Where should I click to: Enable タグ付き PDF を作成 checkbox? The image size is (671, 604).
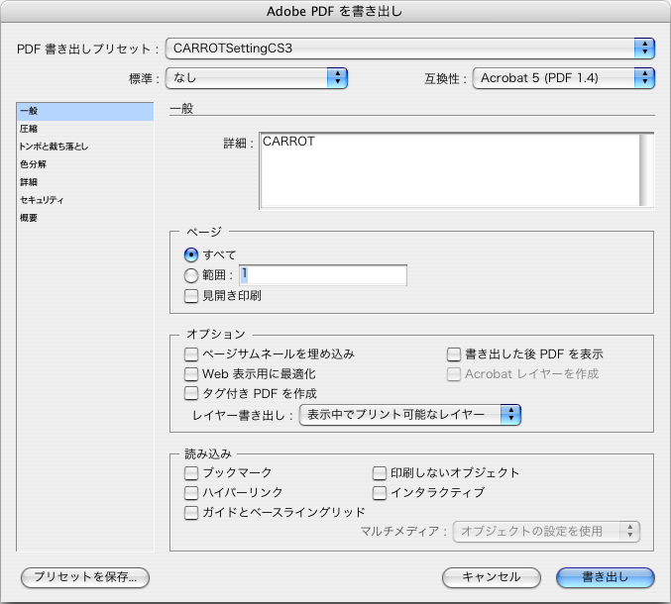[191, 393]
